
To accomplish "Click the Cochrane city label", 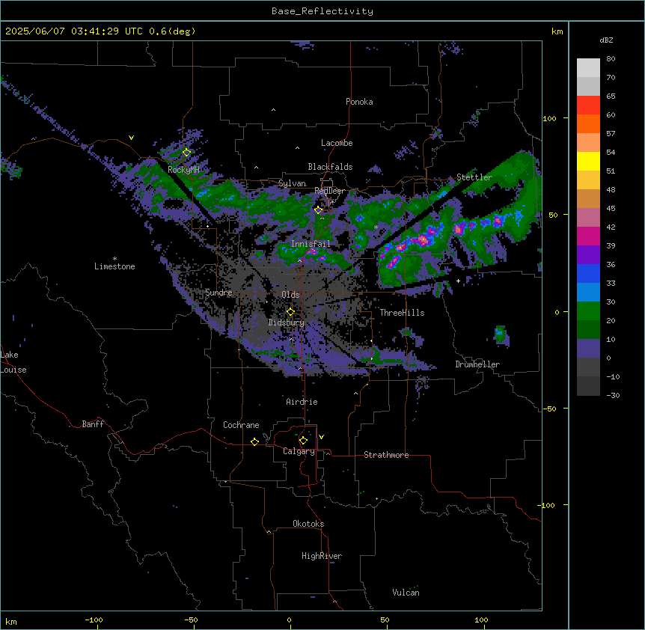I will pyautogui.click(x=241, y=425).
